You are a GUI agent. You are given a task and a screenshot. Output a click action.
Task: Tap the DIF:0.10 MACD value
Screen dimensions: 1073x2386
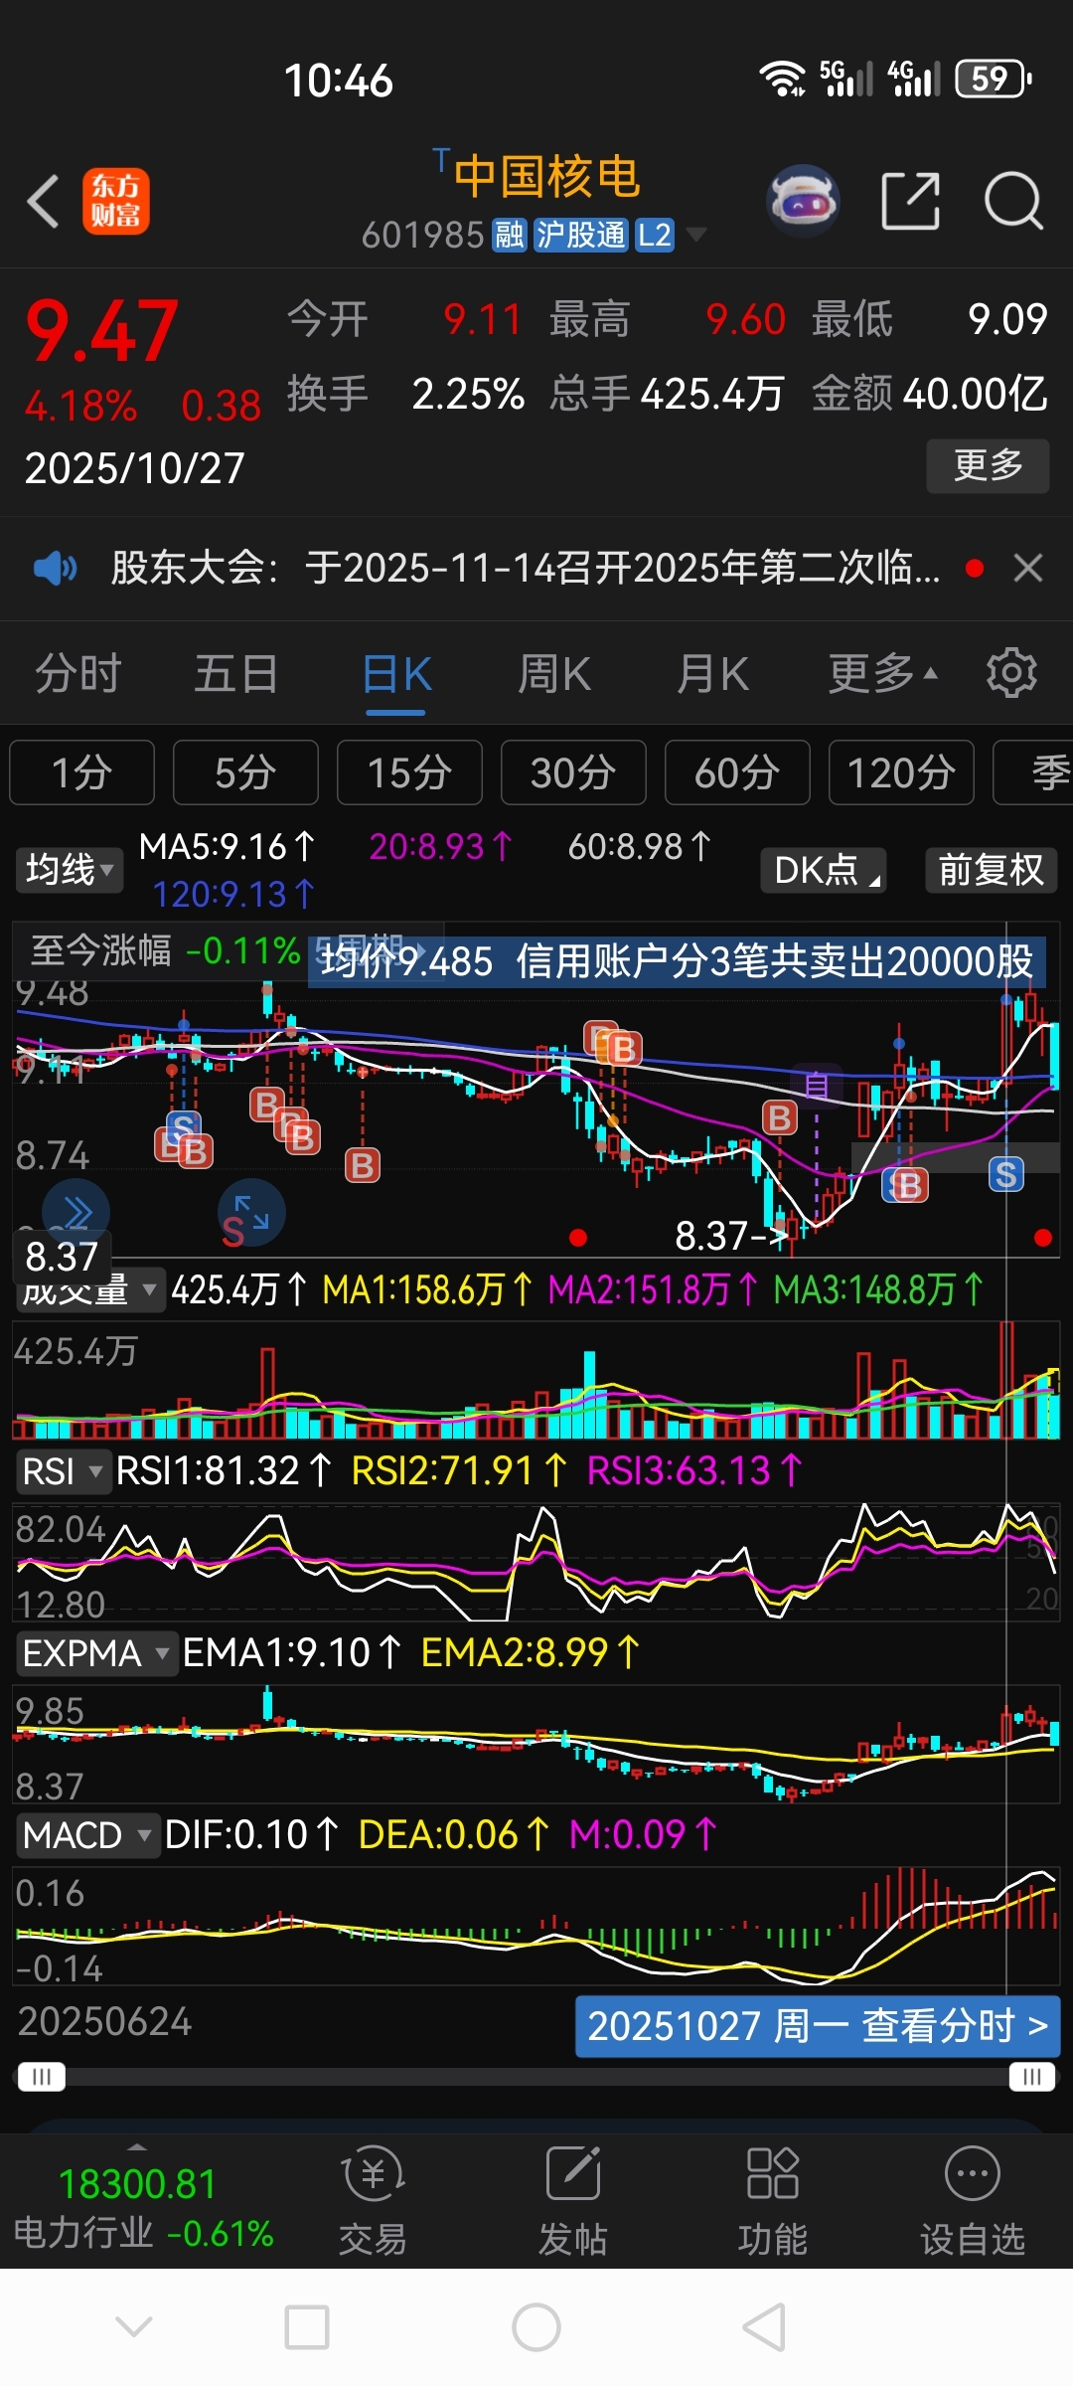coord(251,1835)
